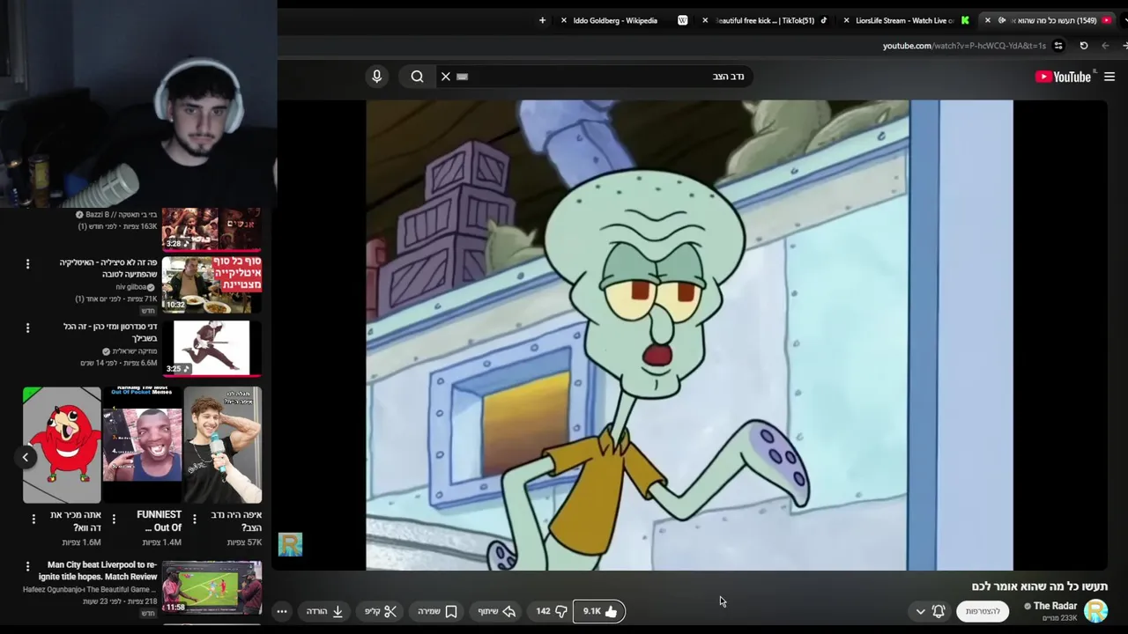The width and height of the screenshot is (1128, 634).
Task: Open the YouTube hamburger menu
Action: 1109,77
